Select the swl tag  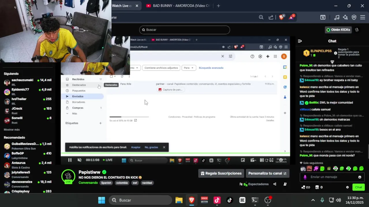[135, 183]
